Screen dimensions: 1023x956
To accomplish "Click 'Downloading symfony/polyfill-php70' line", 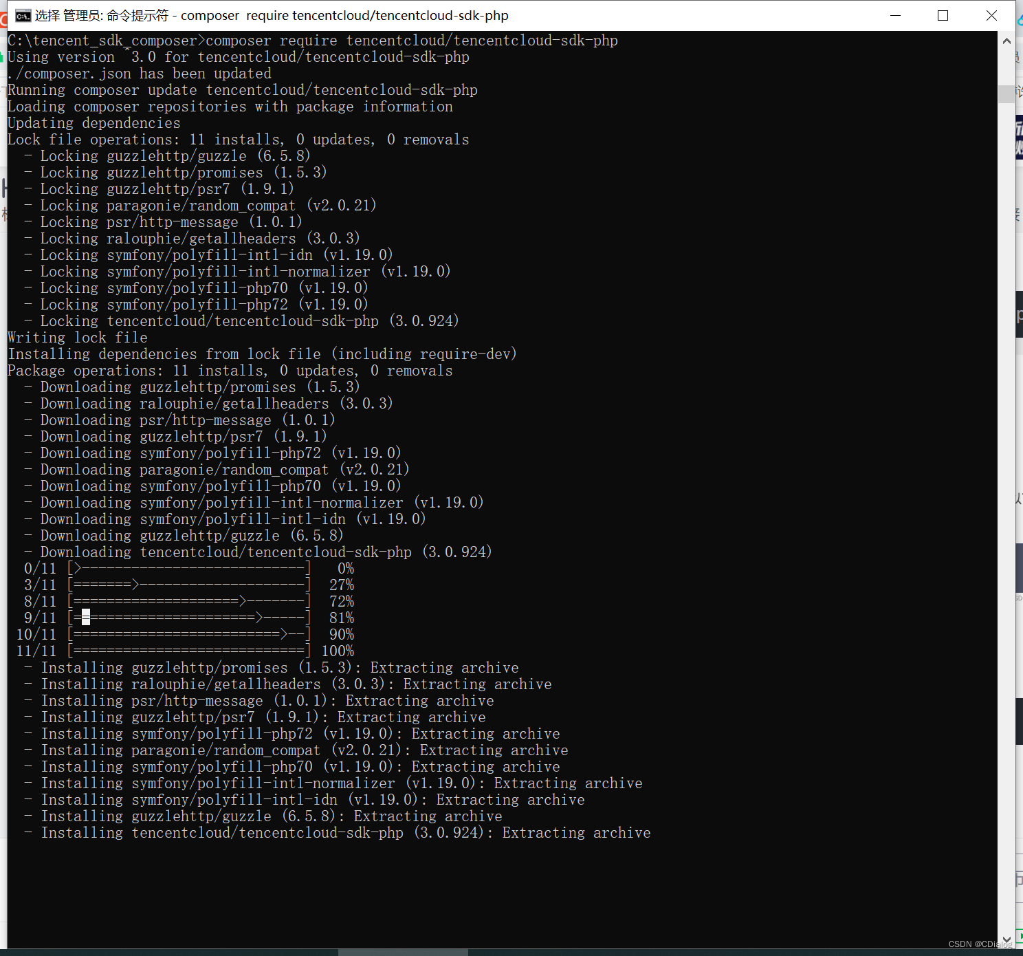I will (212, 486).
